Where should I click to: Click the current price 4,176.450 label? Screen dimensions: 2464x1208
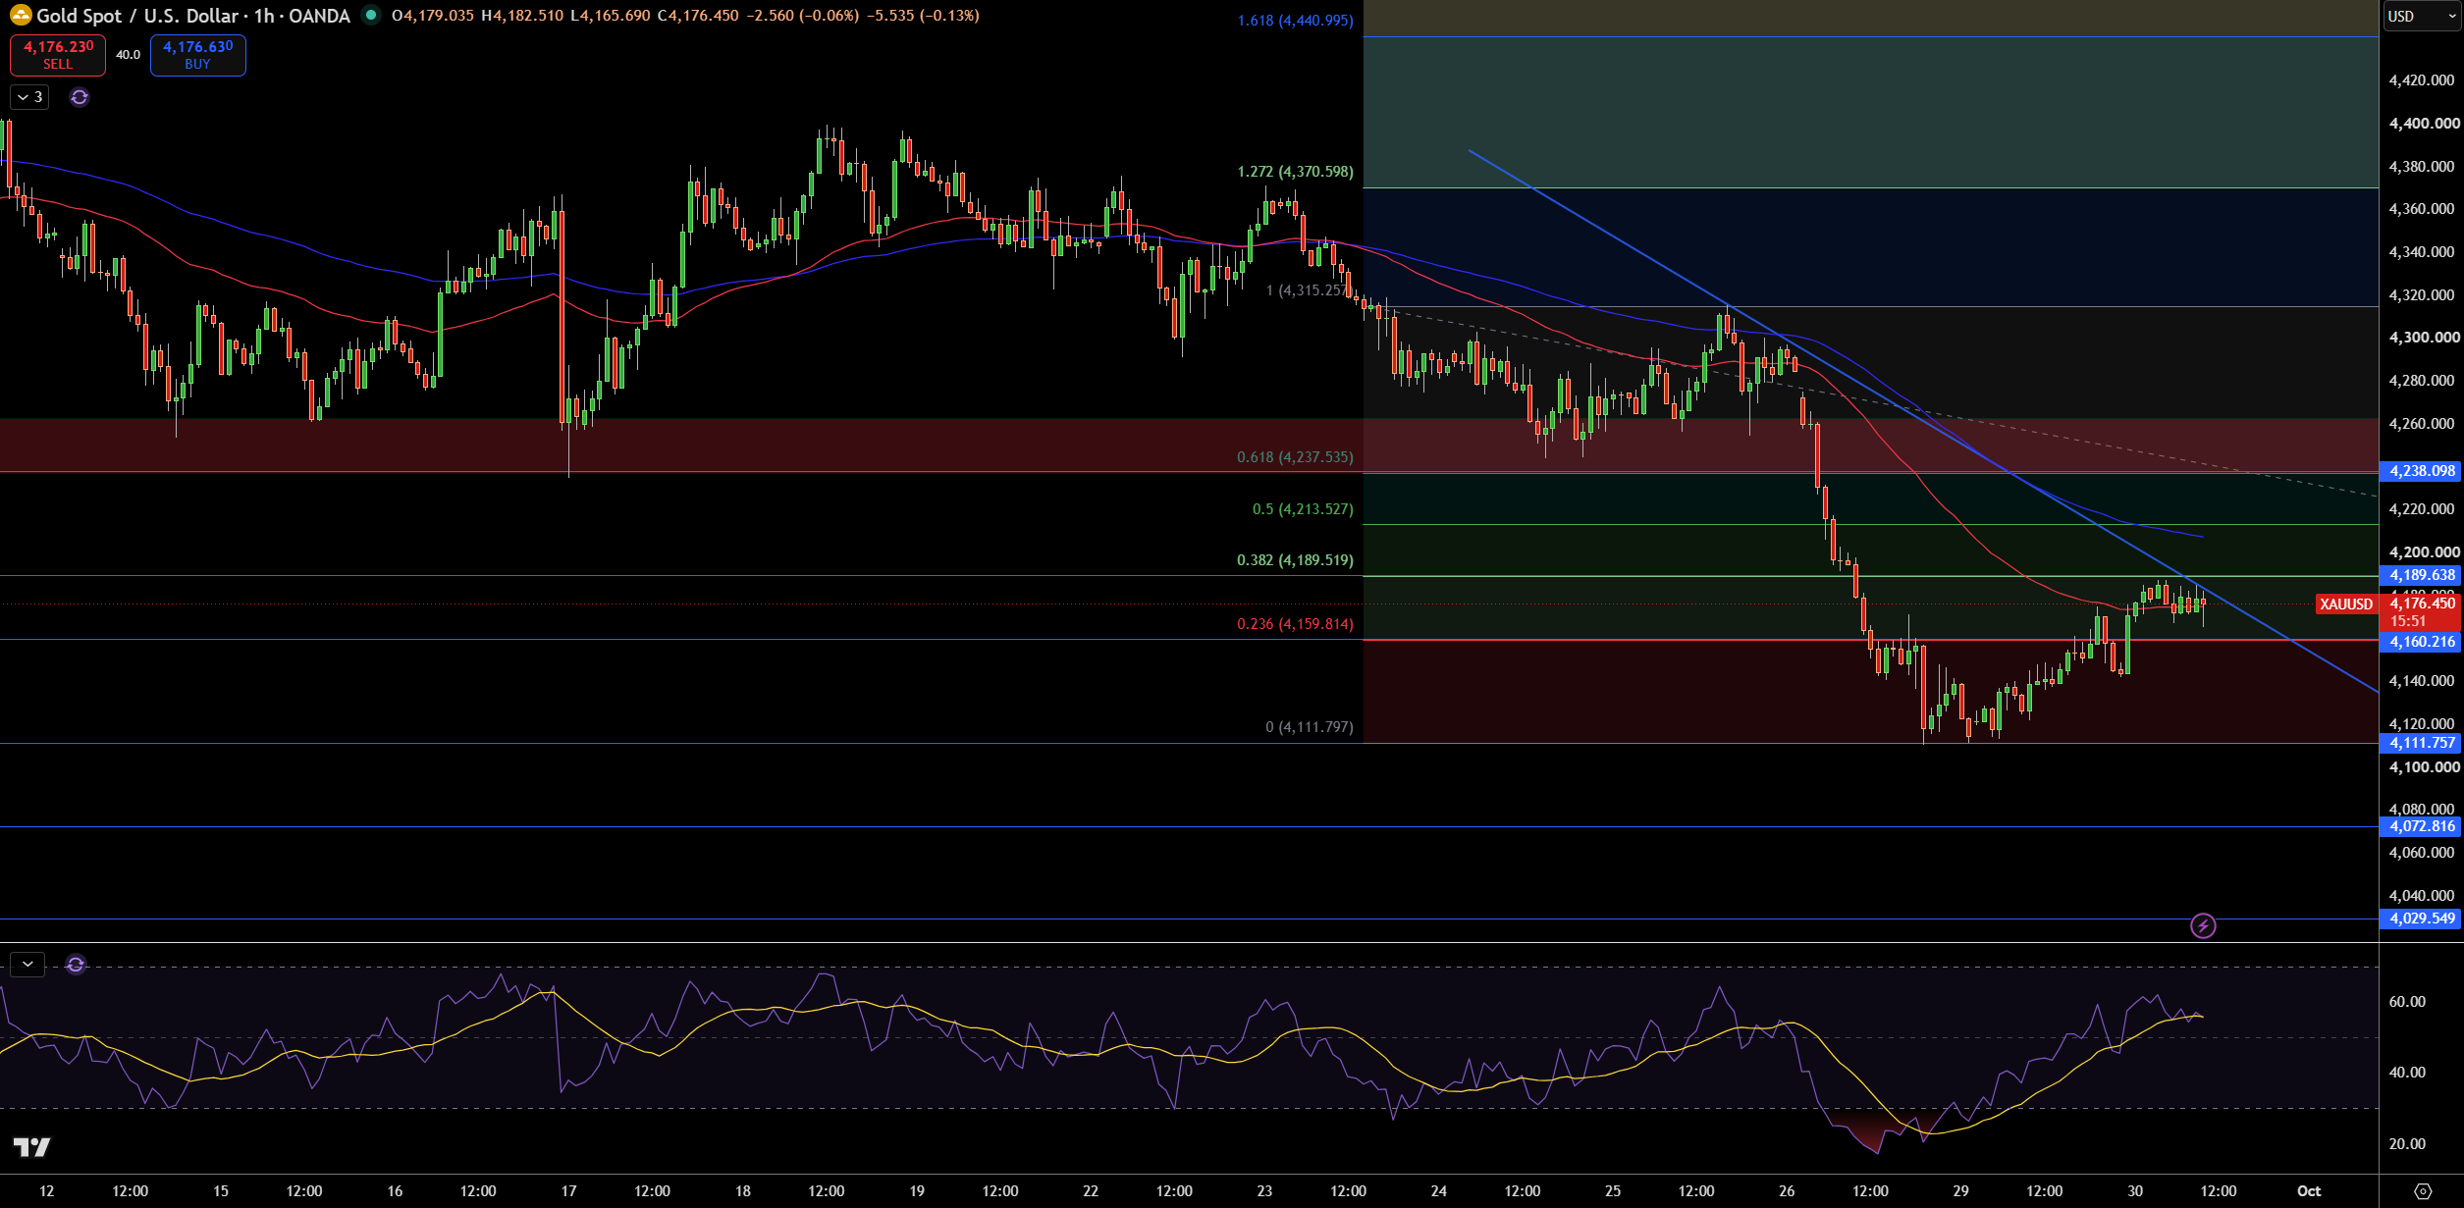click(2421, 604)
